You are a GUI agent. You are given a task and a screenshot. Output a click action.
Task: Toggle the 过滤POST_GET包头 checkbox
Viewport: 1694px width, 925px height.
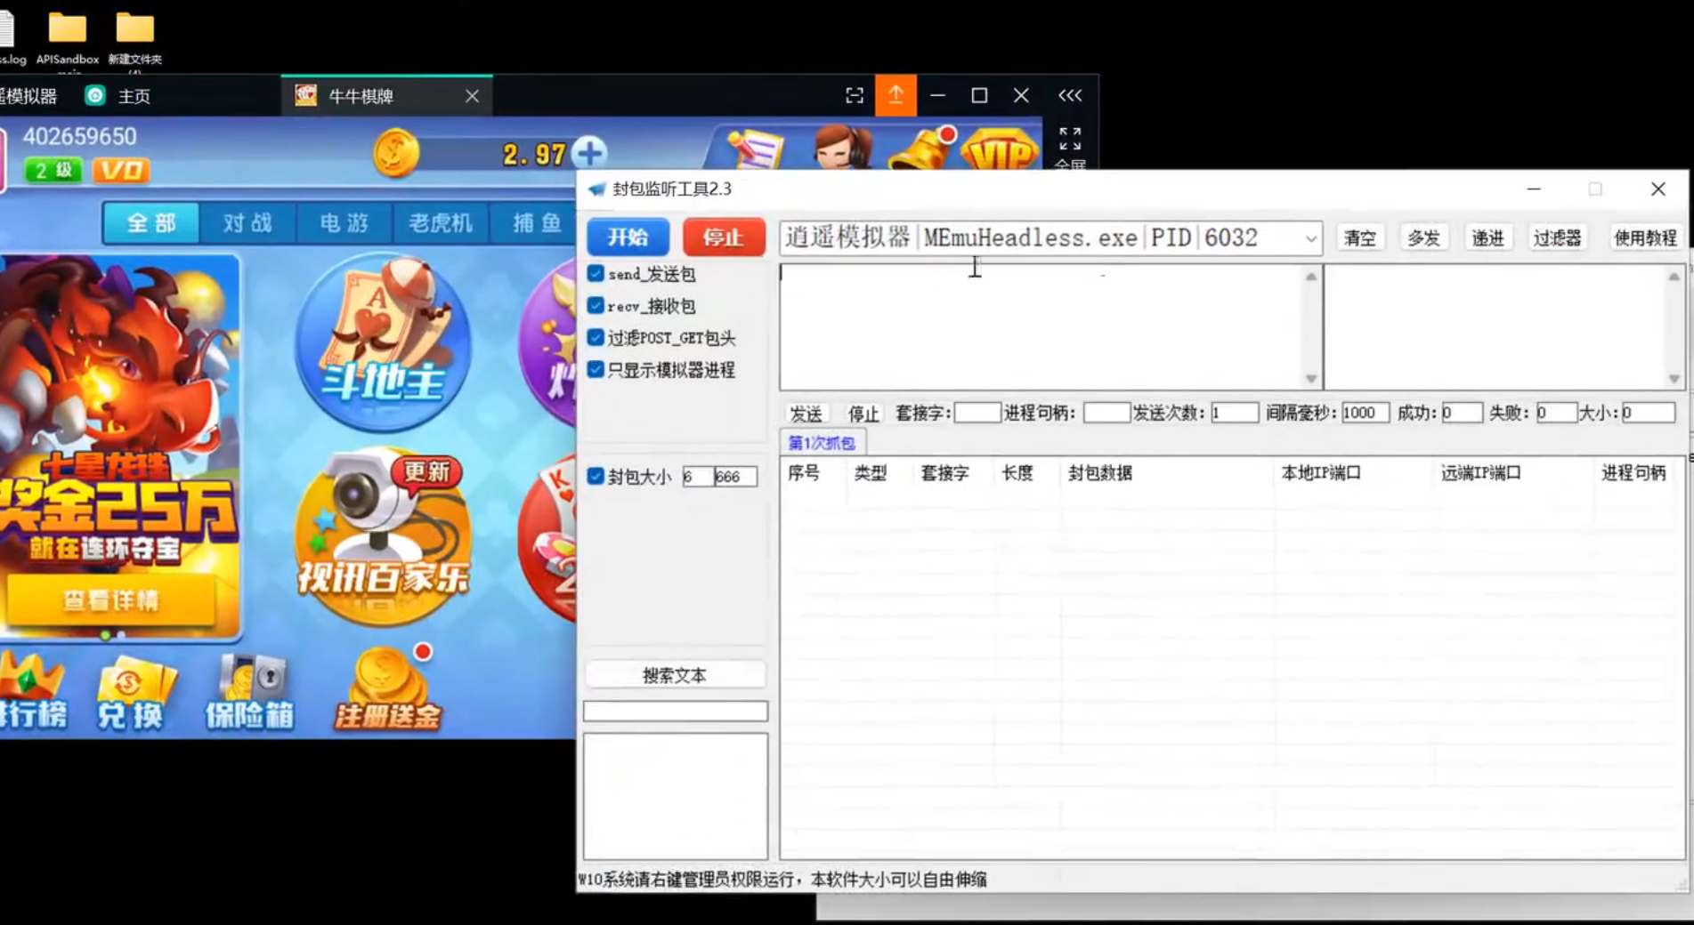pyautogui.click(x=596, y=338)
